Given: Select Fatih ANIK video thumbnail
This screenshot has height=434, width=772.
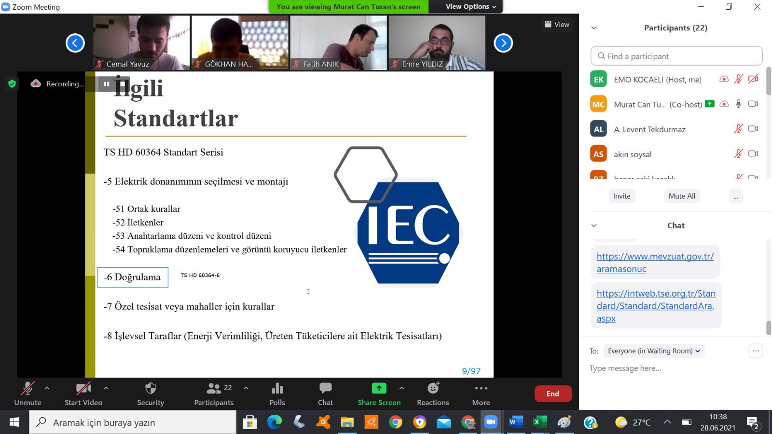Looking at the screenshot, I should 338,42.
